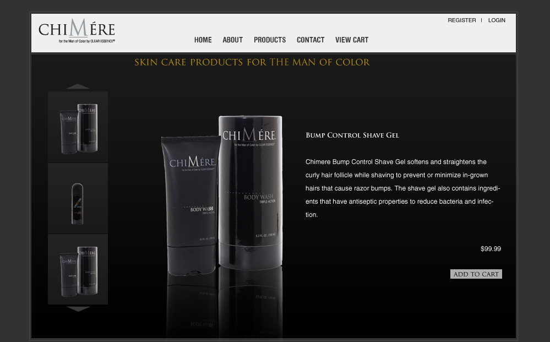Viewport: 550px width, 342px height.
Task: Select CONTACT in the navigation bar
Action: (311, 40)
